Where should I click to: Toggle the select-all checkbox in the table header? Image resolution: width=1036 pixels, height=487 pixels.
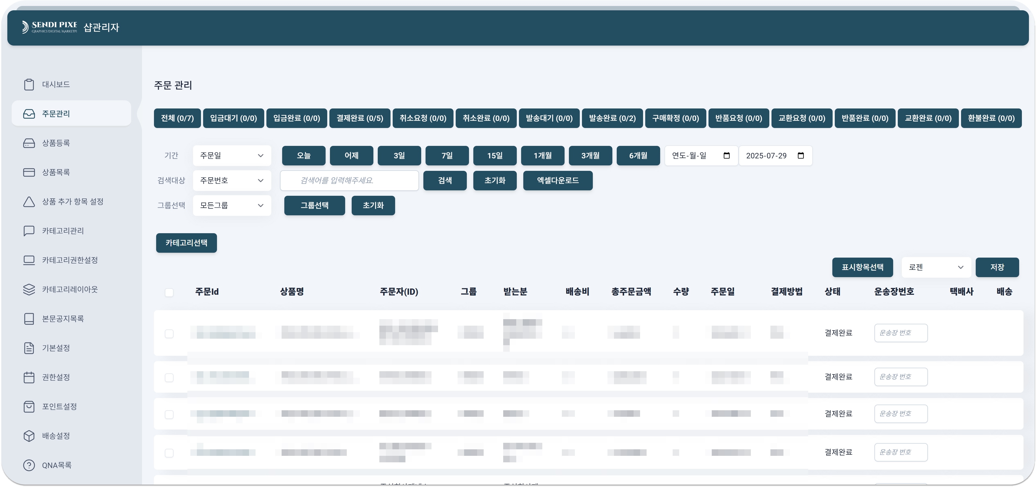(169, 292)
